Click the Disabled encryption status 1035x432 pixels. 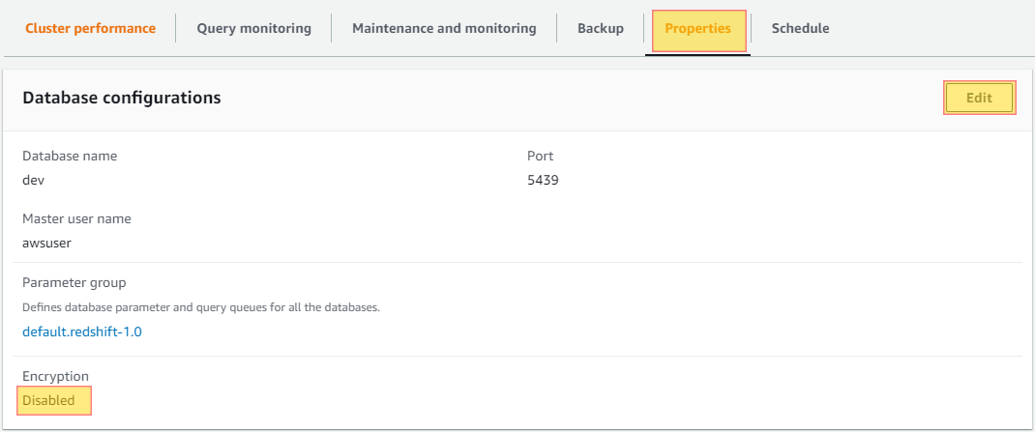[x=48, y=400]
